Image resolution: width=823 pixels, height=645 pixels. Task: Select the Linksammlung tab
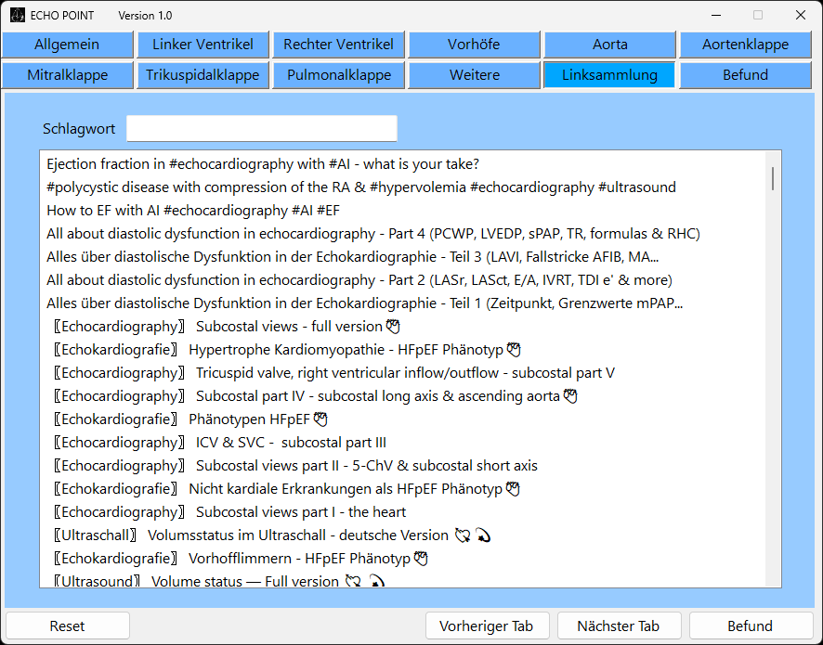pyautogui.click(x=609, y=75)
